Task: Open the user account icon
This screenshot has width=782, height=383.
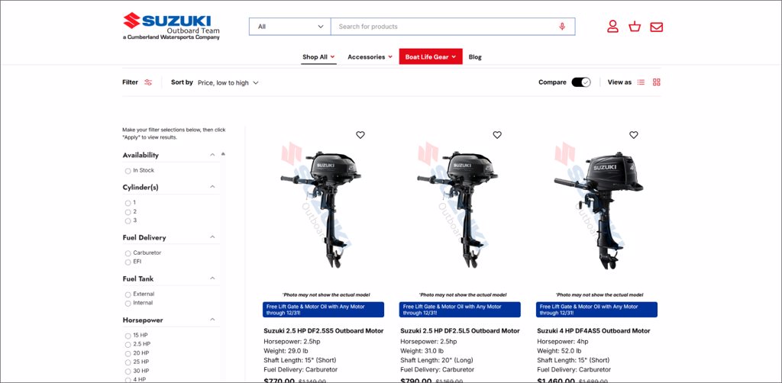Action: [x=613, y=27]
